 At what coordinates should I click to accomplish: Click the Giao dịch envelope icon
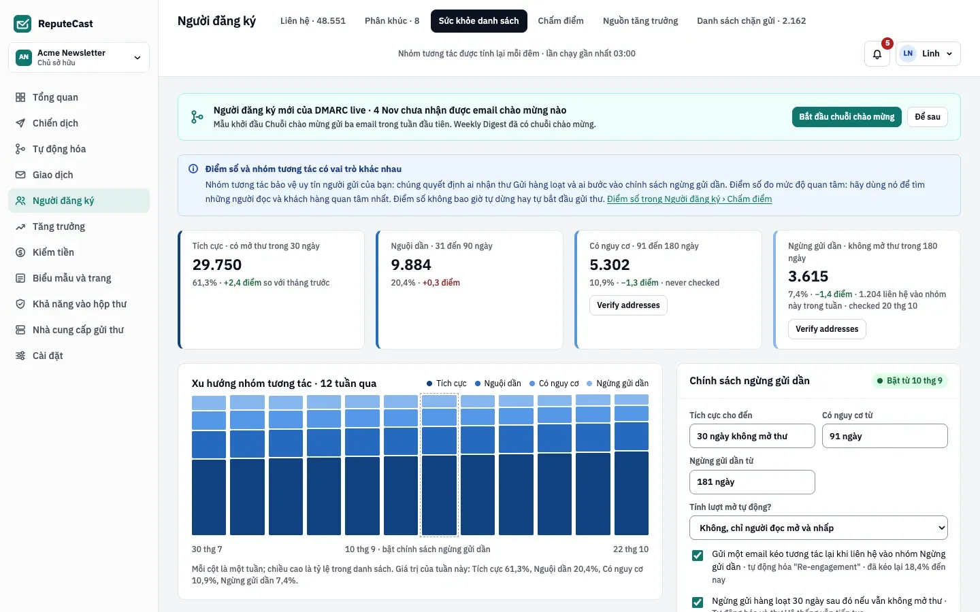(x=20, y=175)
